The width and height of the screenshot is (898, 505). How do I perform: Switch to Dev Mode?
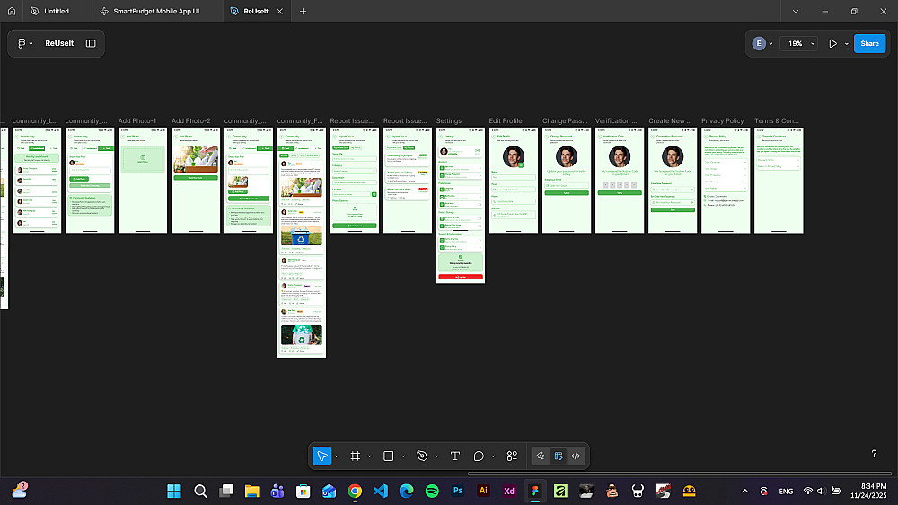click(577, 456)
